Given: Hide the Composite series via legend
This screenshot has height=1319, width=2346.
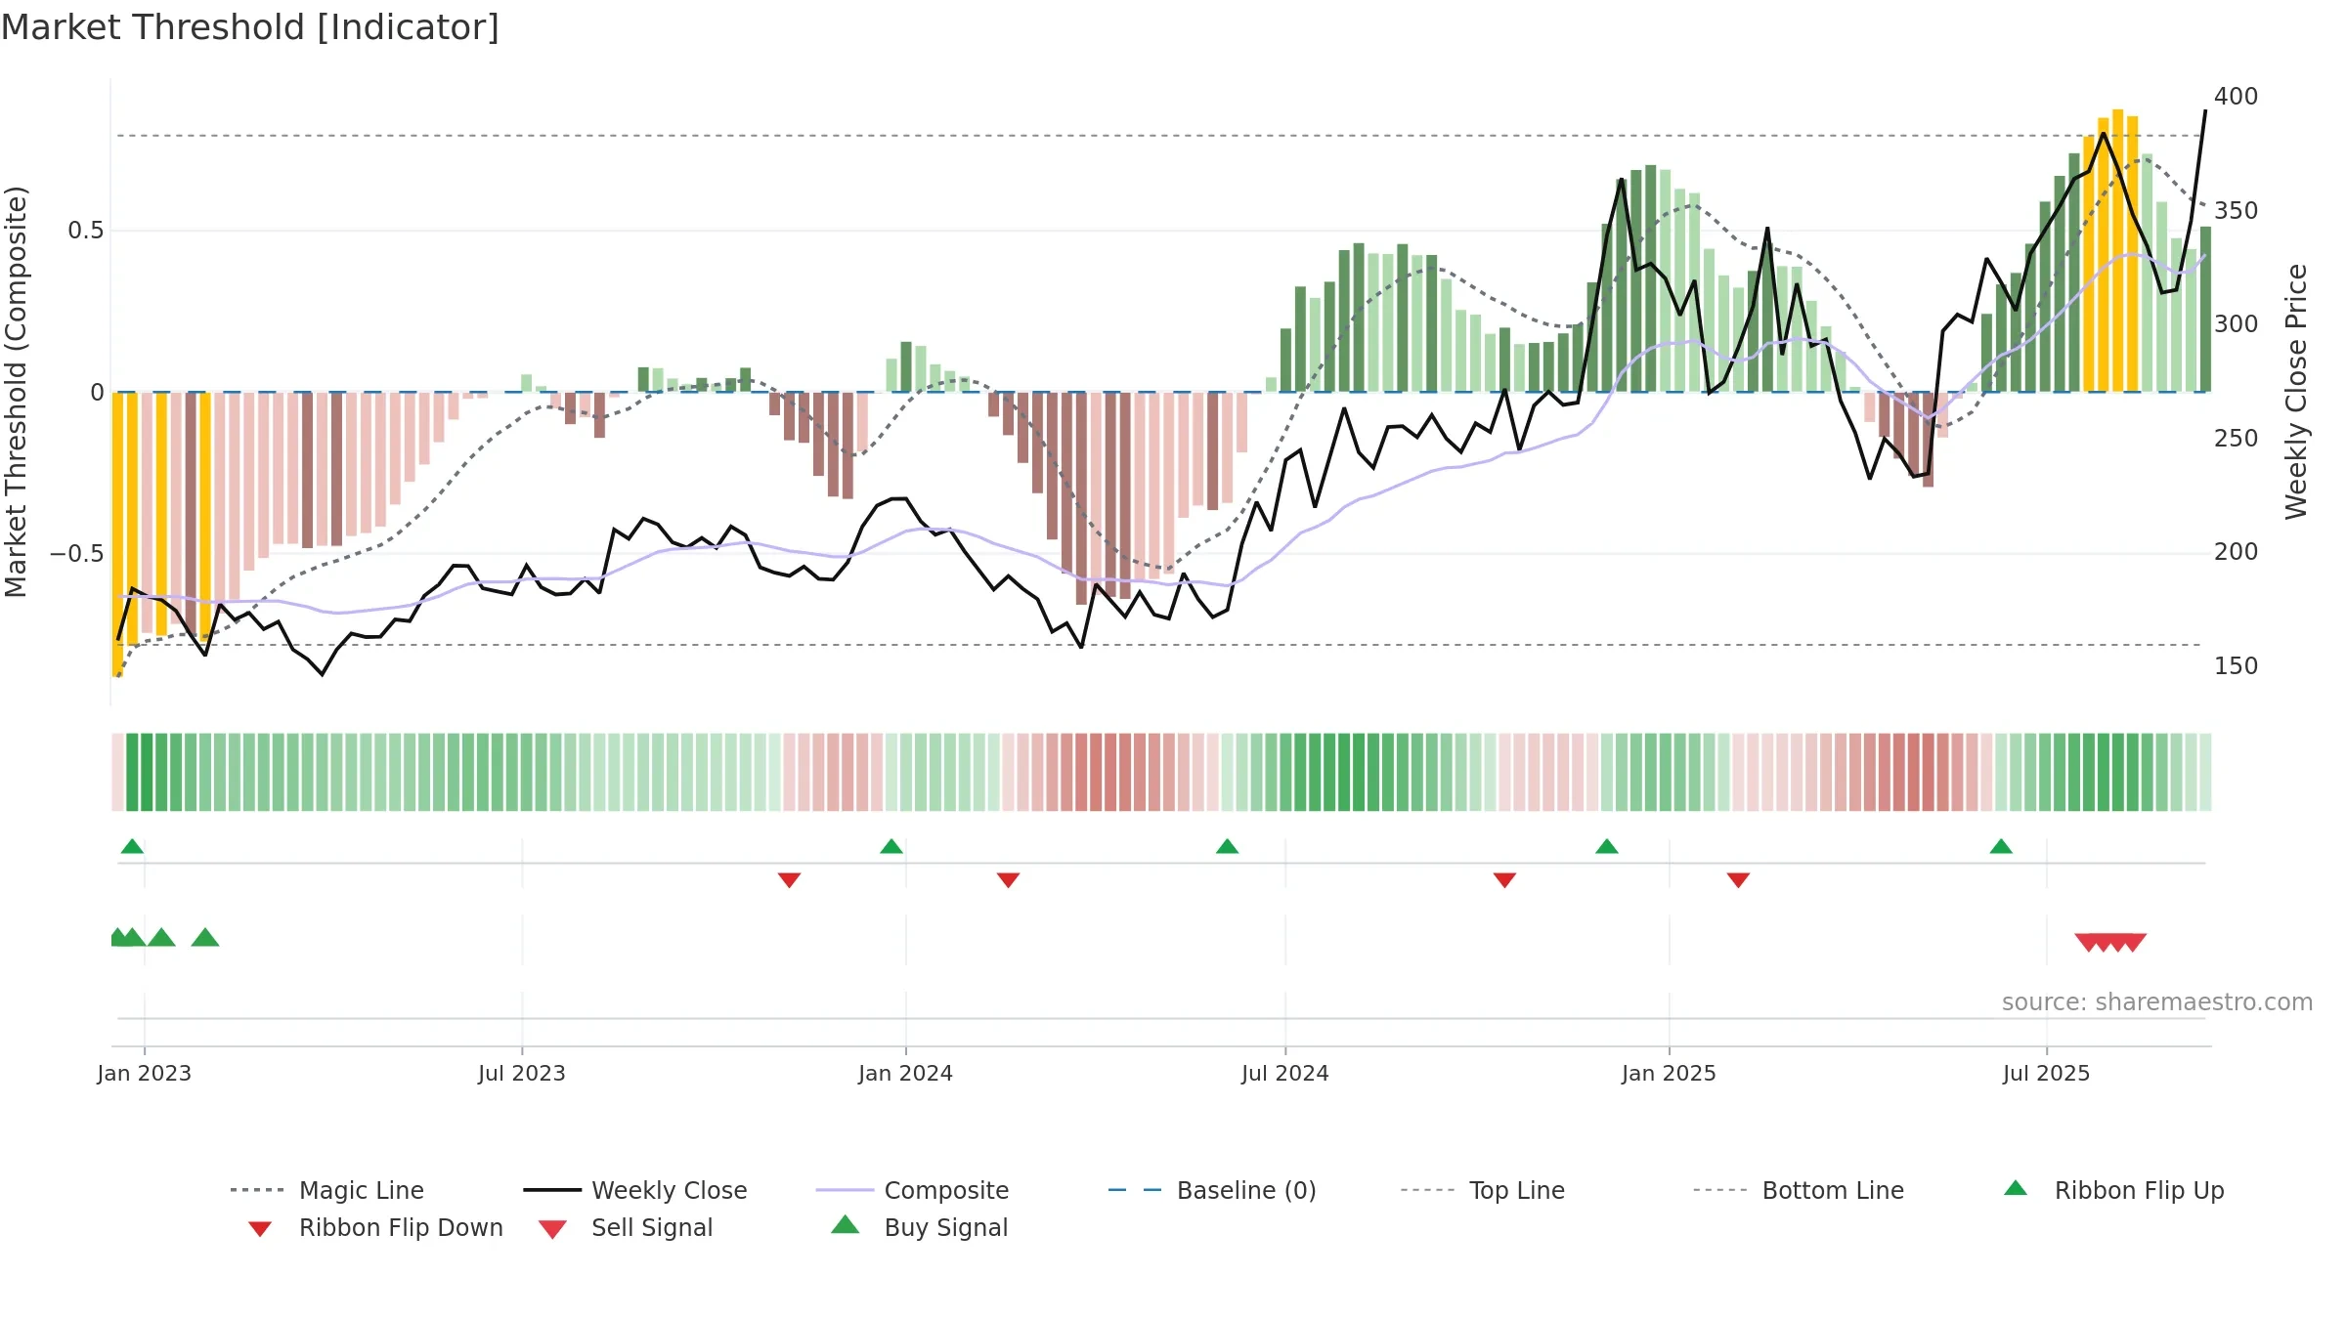Looking at the screenshot, I should [x=912, y=1190].
